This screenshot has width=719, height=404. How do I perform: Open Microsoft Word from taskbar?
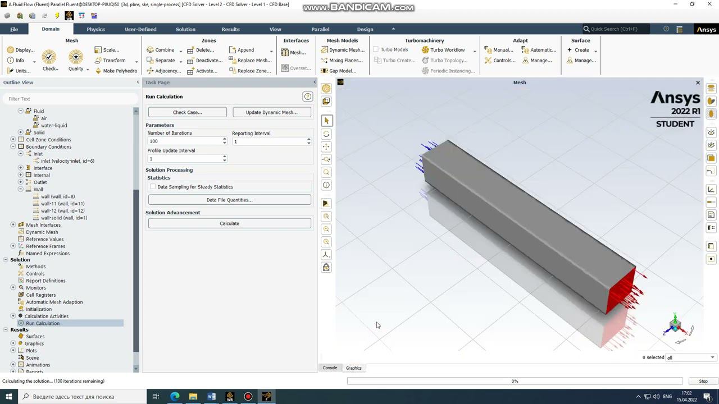pos(211,397)
